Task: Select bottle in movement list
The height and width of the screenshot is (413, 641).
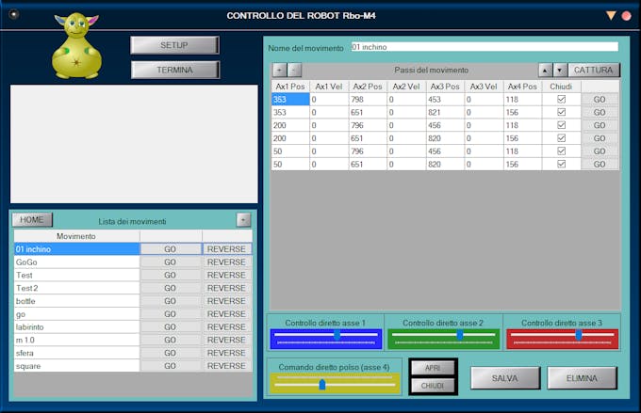Action: tap(77, 301)
